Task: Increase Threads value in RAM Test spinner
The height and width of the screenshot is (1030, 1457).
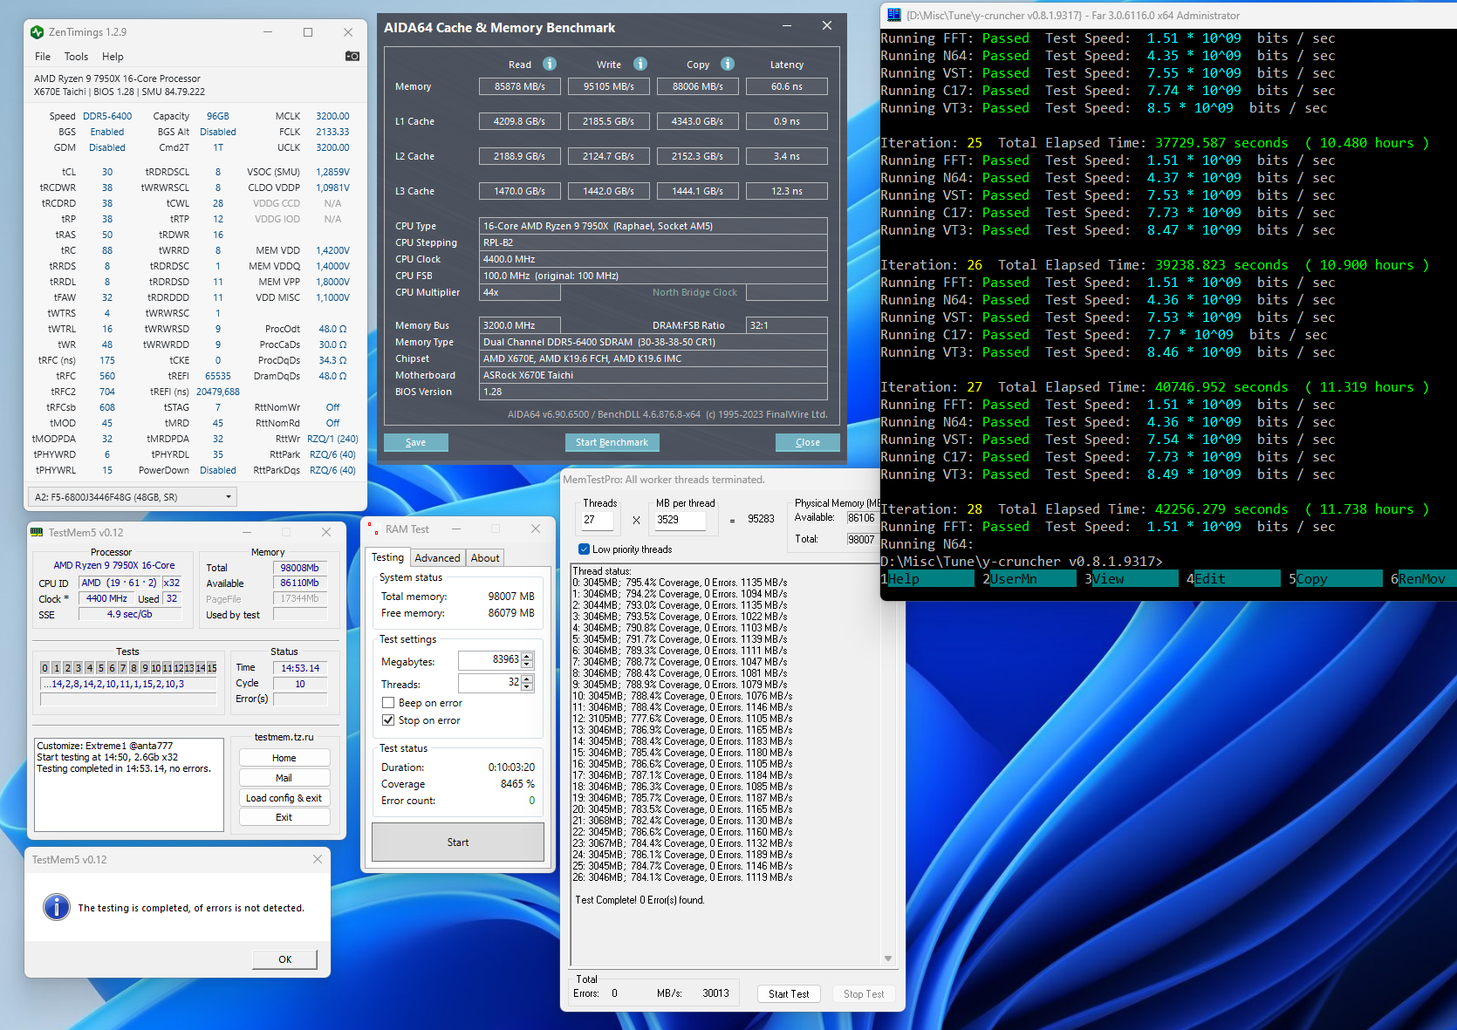Action: tap(527, 679)
